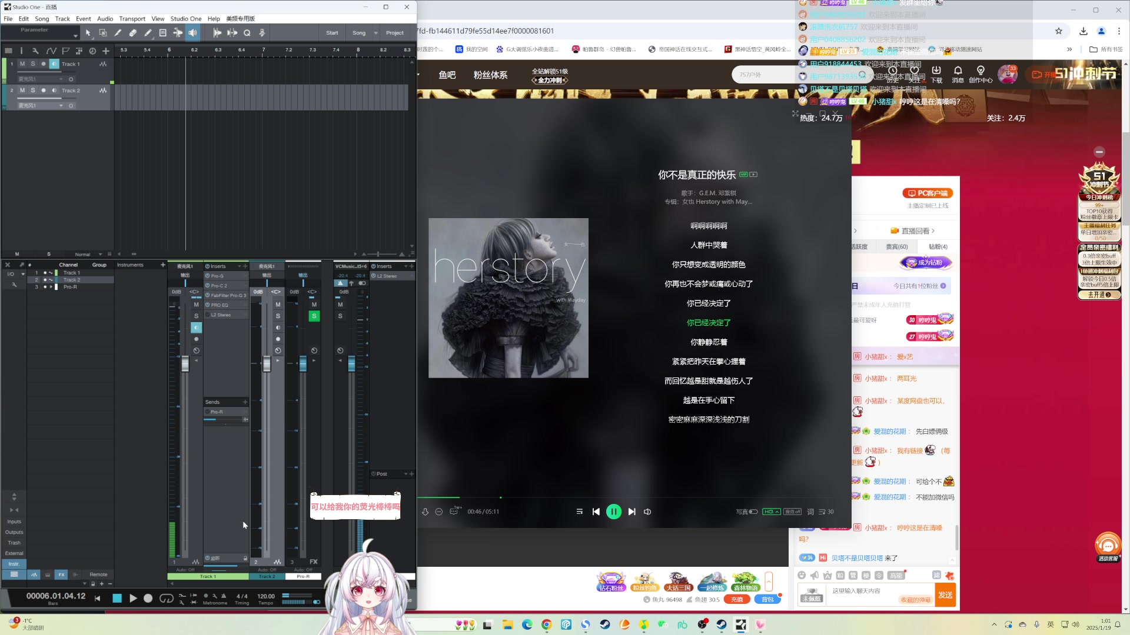
Task: Toggle power of Pro-G insert
Action: (x=207, y=276)
